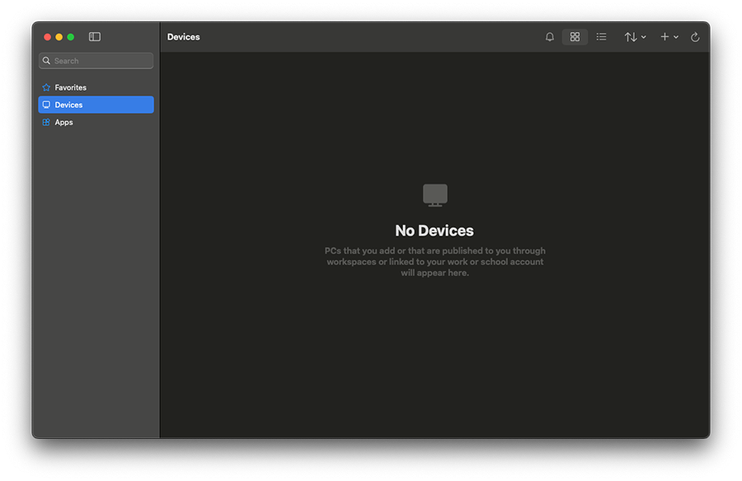Image resolution: width=742 pixels, height=481 pixels.
Task: Expand the sort options chevron
Action: (x=643, y=37)
